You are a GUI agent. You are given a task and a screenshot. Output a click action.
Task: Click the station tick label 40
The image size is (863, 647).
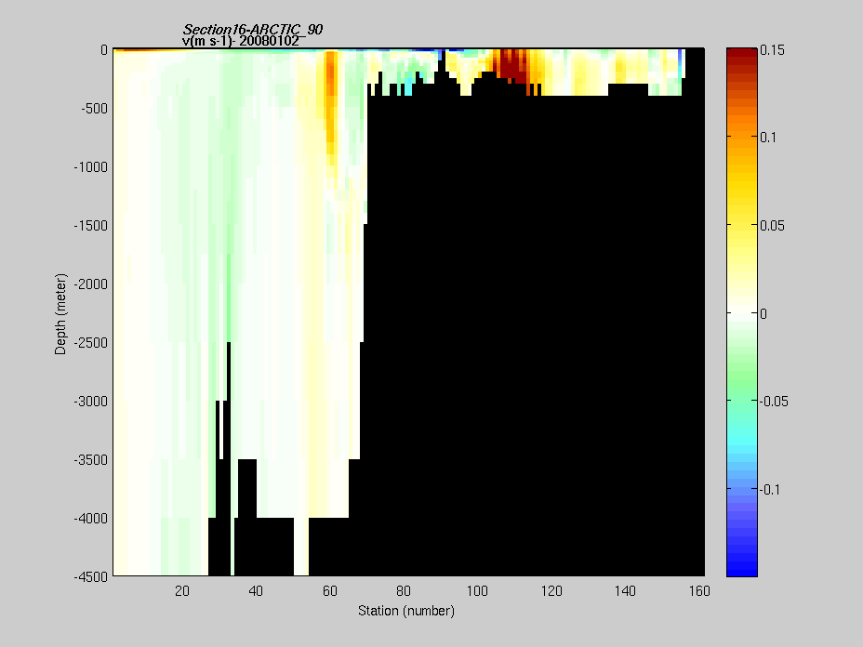tap(256, 591)
